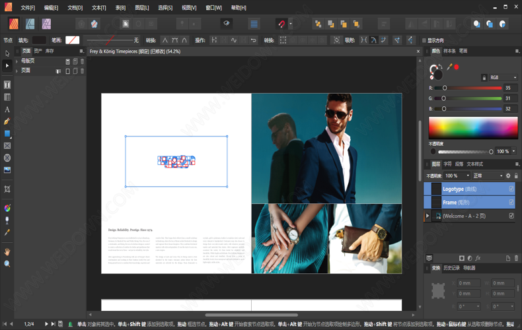Click the blue Baseline Grid icon
Screen dimensions: 522x330
(254, 24)
